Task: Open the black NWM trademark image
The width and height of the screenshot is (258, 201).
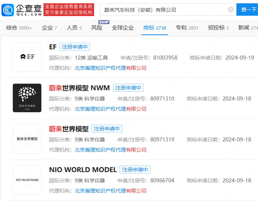Action: pos(27,98)
